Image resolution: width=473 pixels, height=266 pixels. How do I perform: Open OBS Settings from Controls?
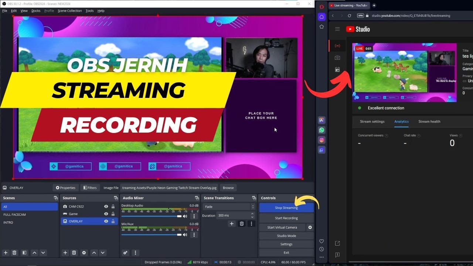(x=286, y=244)
